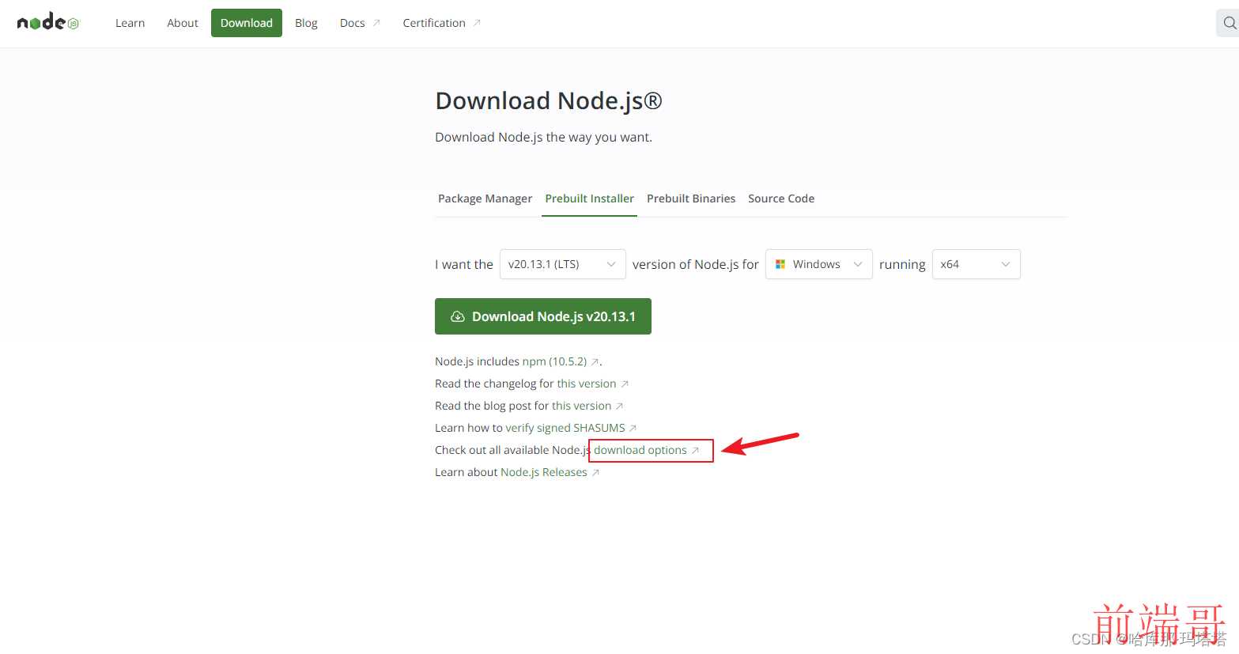Viewport: 1239px width, 654px height.
Task: Click the Docs external link arrow icon
Action: [x=376, y=23]
